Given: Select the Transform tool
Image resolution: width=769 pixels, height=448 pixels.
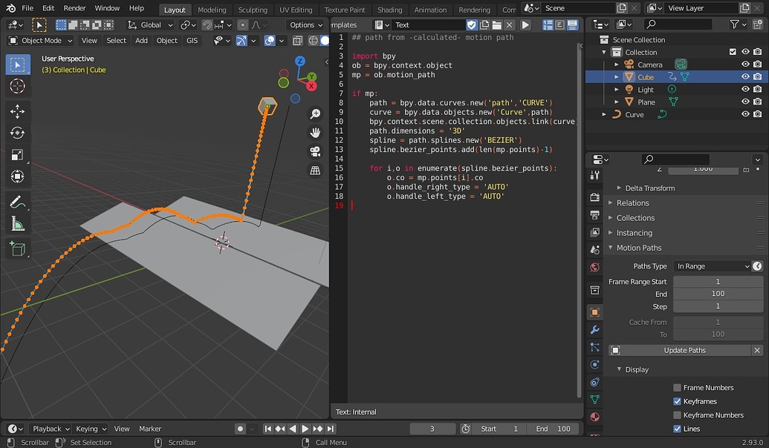Looking at the screenshot, I should (18, 177).
